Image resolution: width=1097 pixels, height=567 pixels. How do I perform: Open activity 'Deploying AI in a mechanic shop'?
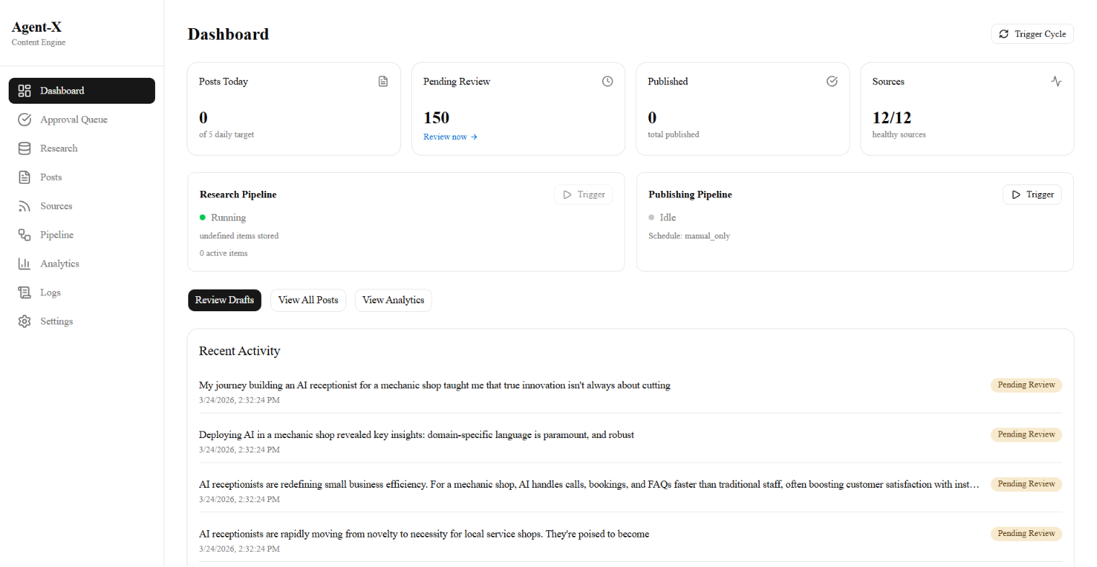[x=416, y=435]
